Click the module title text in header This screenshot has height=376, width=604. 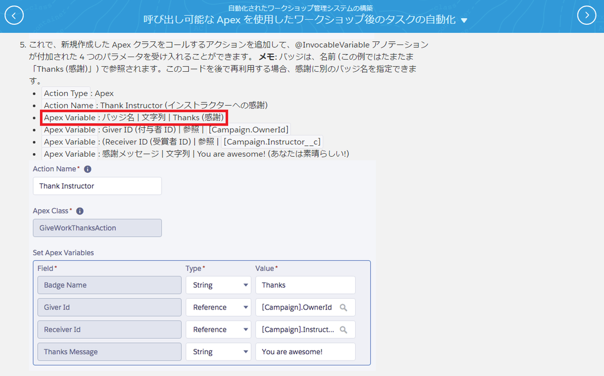pyautogui.click(x=300, y=8)
